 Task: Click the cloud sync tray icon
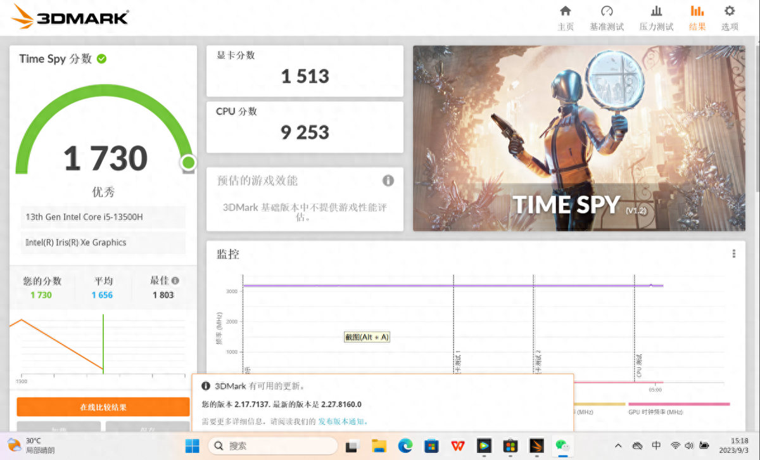(x=638, y=445)
